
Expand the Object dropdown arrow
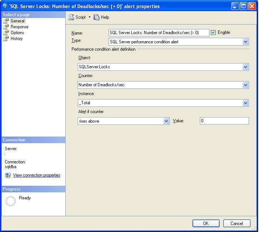pos(245,67)
